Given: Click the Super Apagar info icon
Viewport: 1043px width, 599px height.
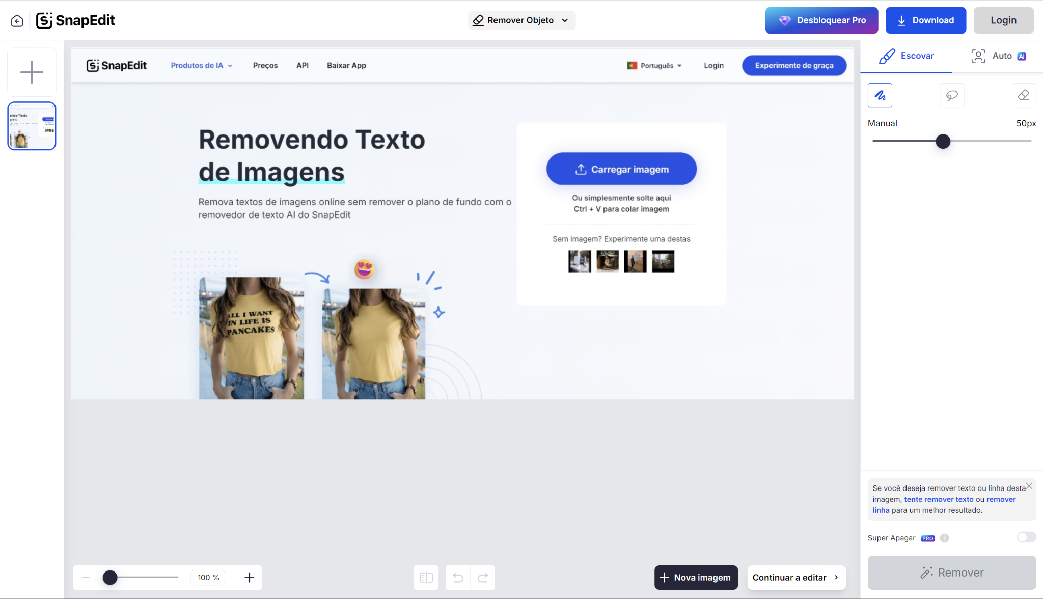Looking at the screenshot, I should click(x=945, y=538).
